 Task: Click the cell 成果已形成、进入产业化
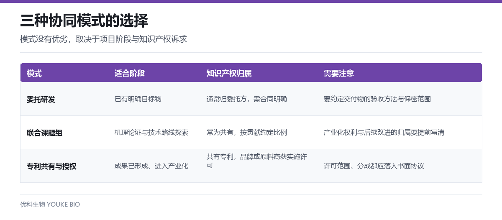151,166
